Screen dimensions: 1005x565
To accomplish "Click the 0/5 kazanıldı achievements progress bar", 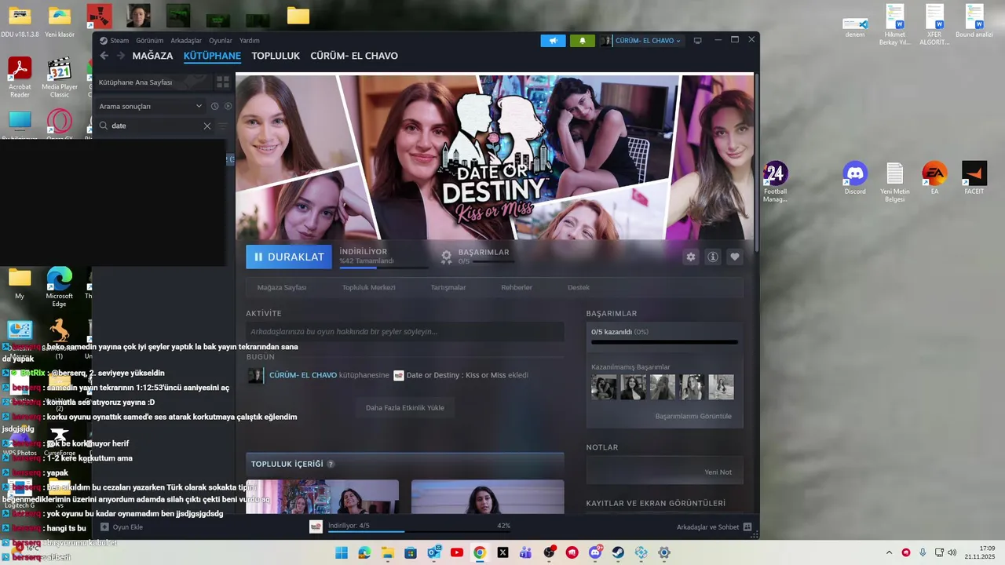I will coord(664,342).
